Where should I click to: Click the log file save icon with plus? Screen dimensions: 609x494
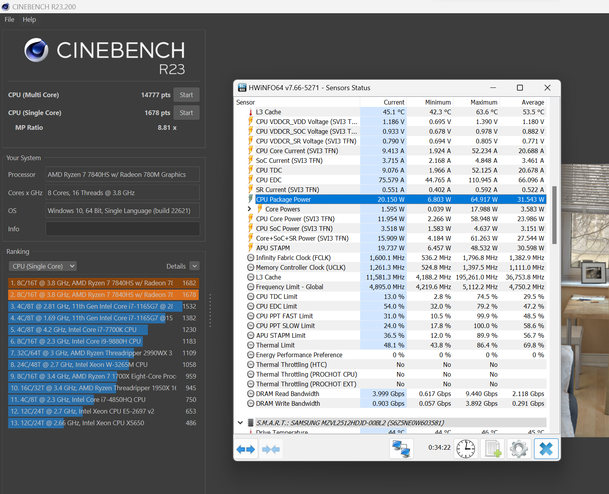tap(493, 449)
